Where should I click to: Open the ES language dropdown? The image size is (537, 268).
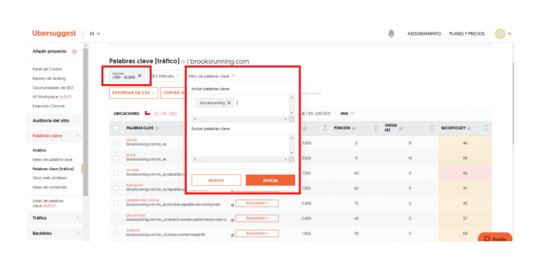coord(95,34)
